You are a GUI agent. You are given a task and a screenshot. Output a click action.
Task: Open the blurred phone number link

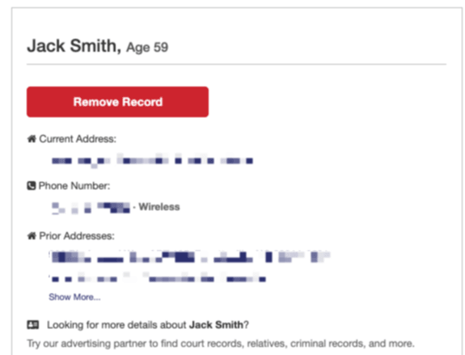(91, 207)
